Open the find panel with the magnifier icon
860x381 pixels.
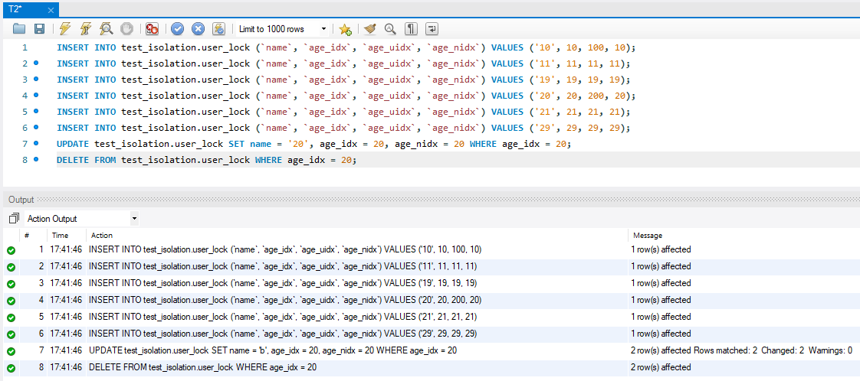(x=390, y=29)
